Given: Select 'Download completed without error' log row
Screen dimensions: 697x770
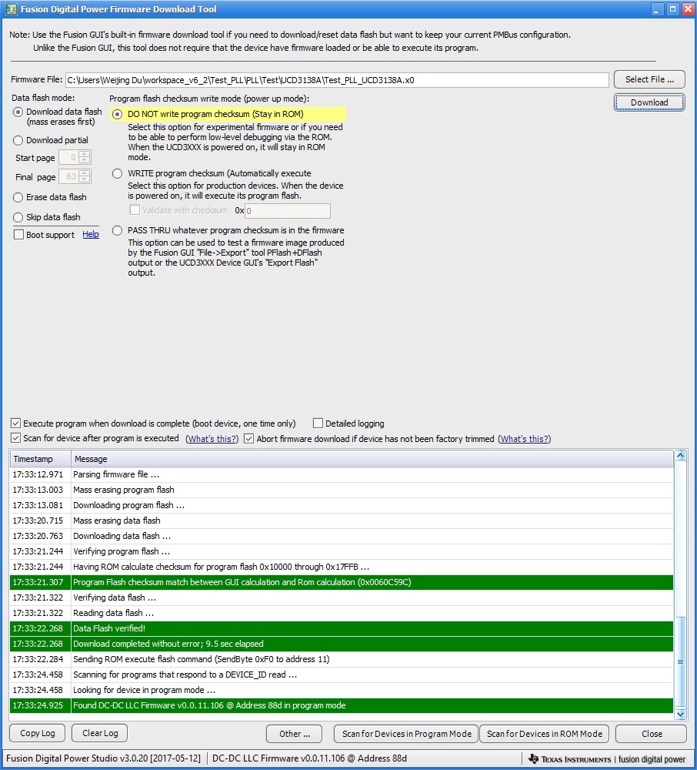Looking at the screenshot, I should coord(342,644).
